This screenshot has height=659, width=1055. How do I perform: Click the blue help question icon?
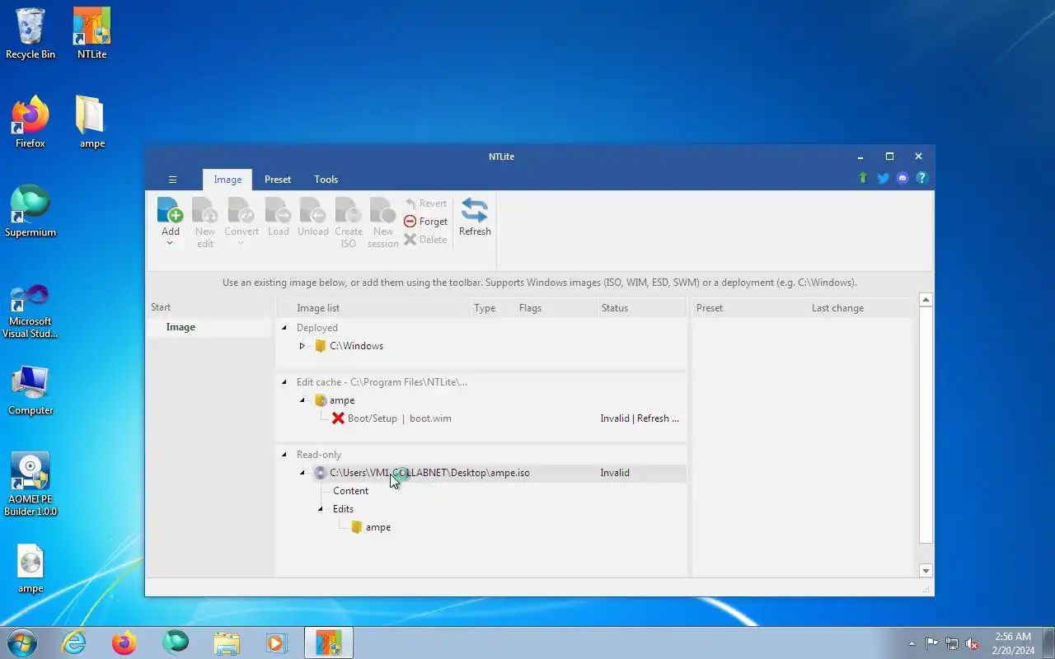922,178
